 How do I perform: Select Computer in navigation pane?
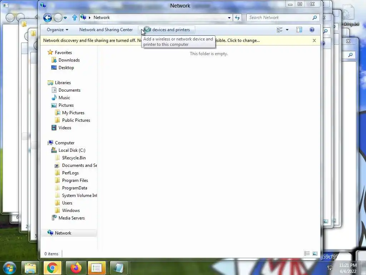(65, 143)
